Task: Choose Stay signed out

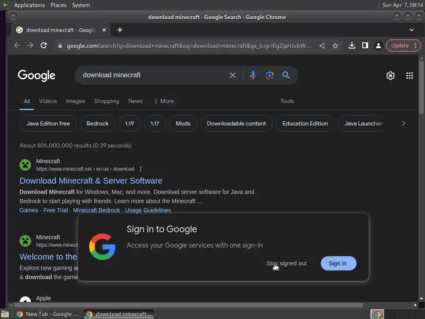Action: coord(286,263)
